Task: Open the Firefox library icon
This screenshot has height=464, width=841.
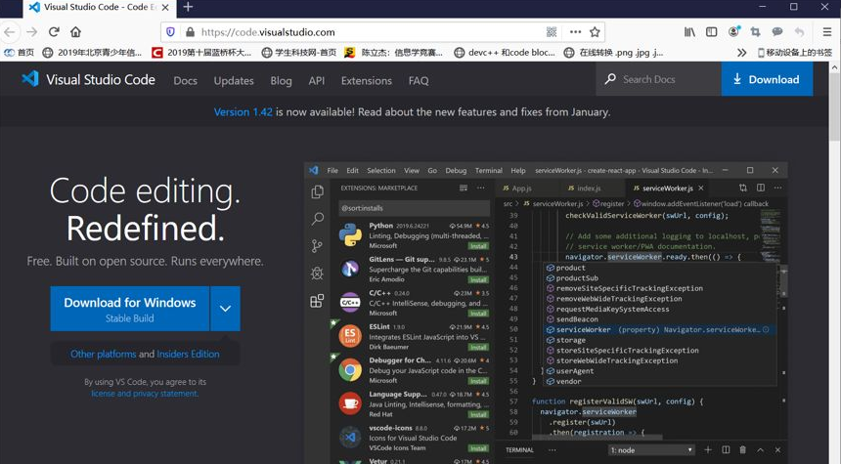Action: (689, 32)
